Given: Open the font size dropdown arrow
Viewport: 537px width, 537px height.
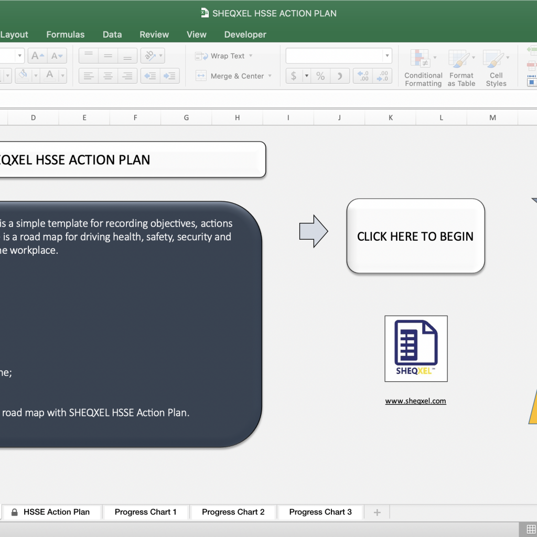Looking at the screenshot, I should (x=20, y=56).
